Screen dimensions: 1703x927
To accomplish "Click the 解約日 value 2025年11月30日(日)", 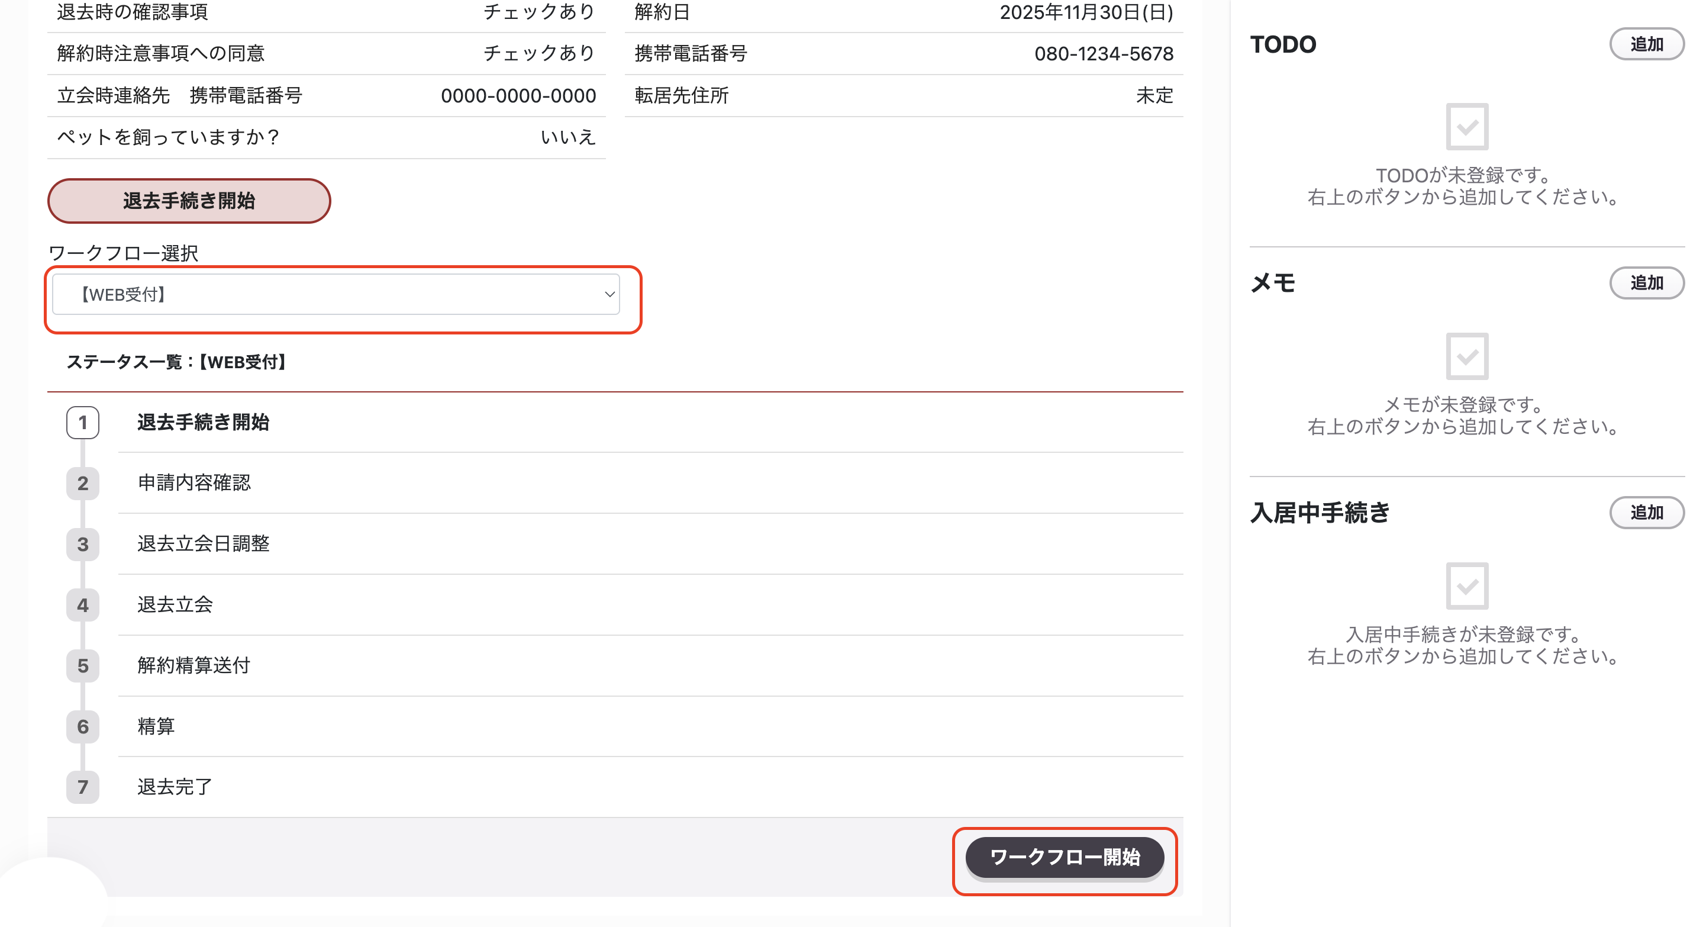I will pyautogui.click(x=1086, y=12).
